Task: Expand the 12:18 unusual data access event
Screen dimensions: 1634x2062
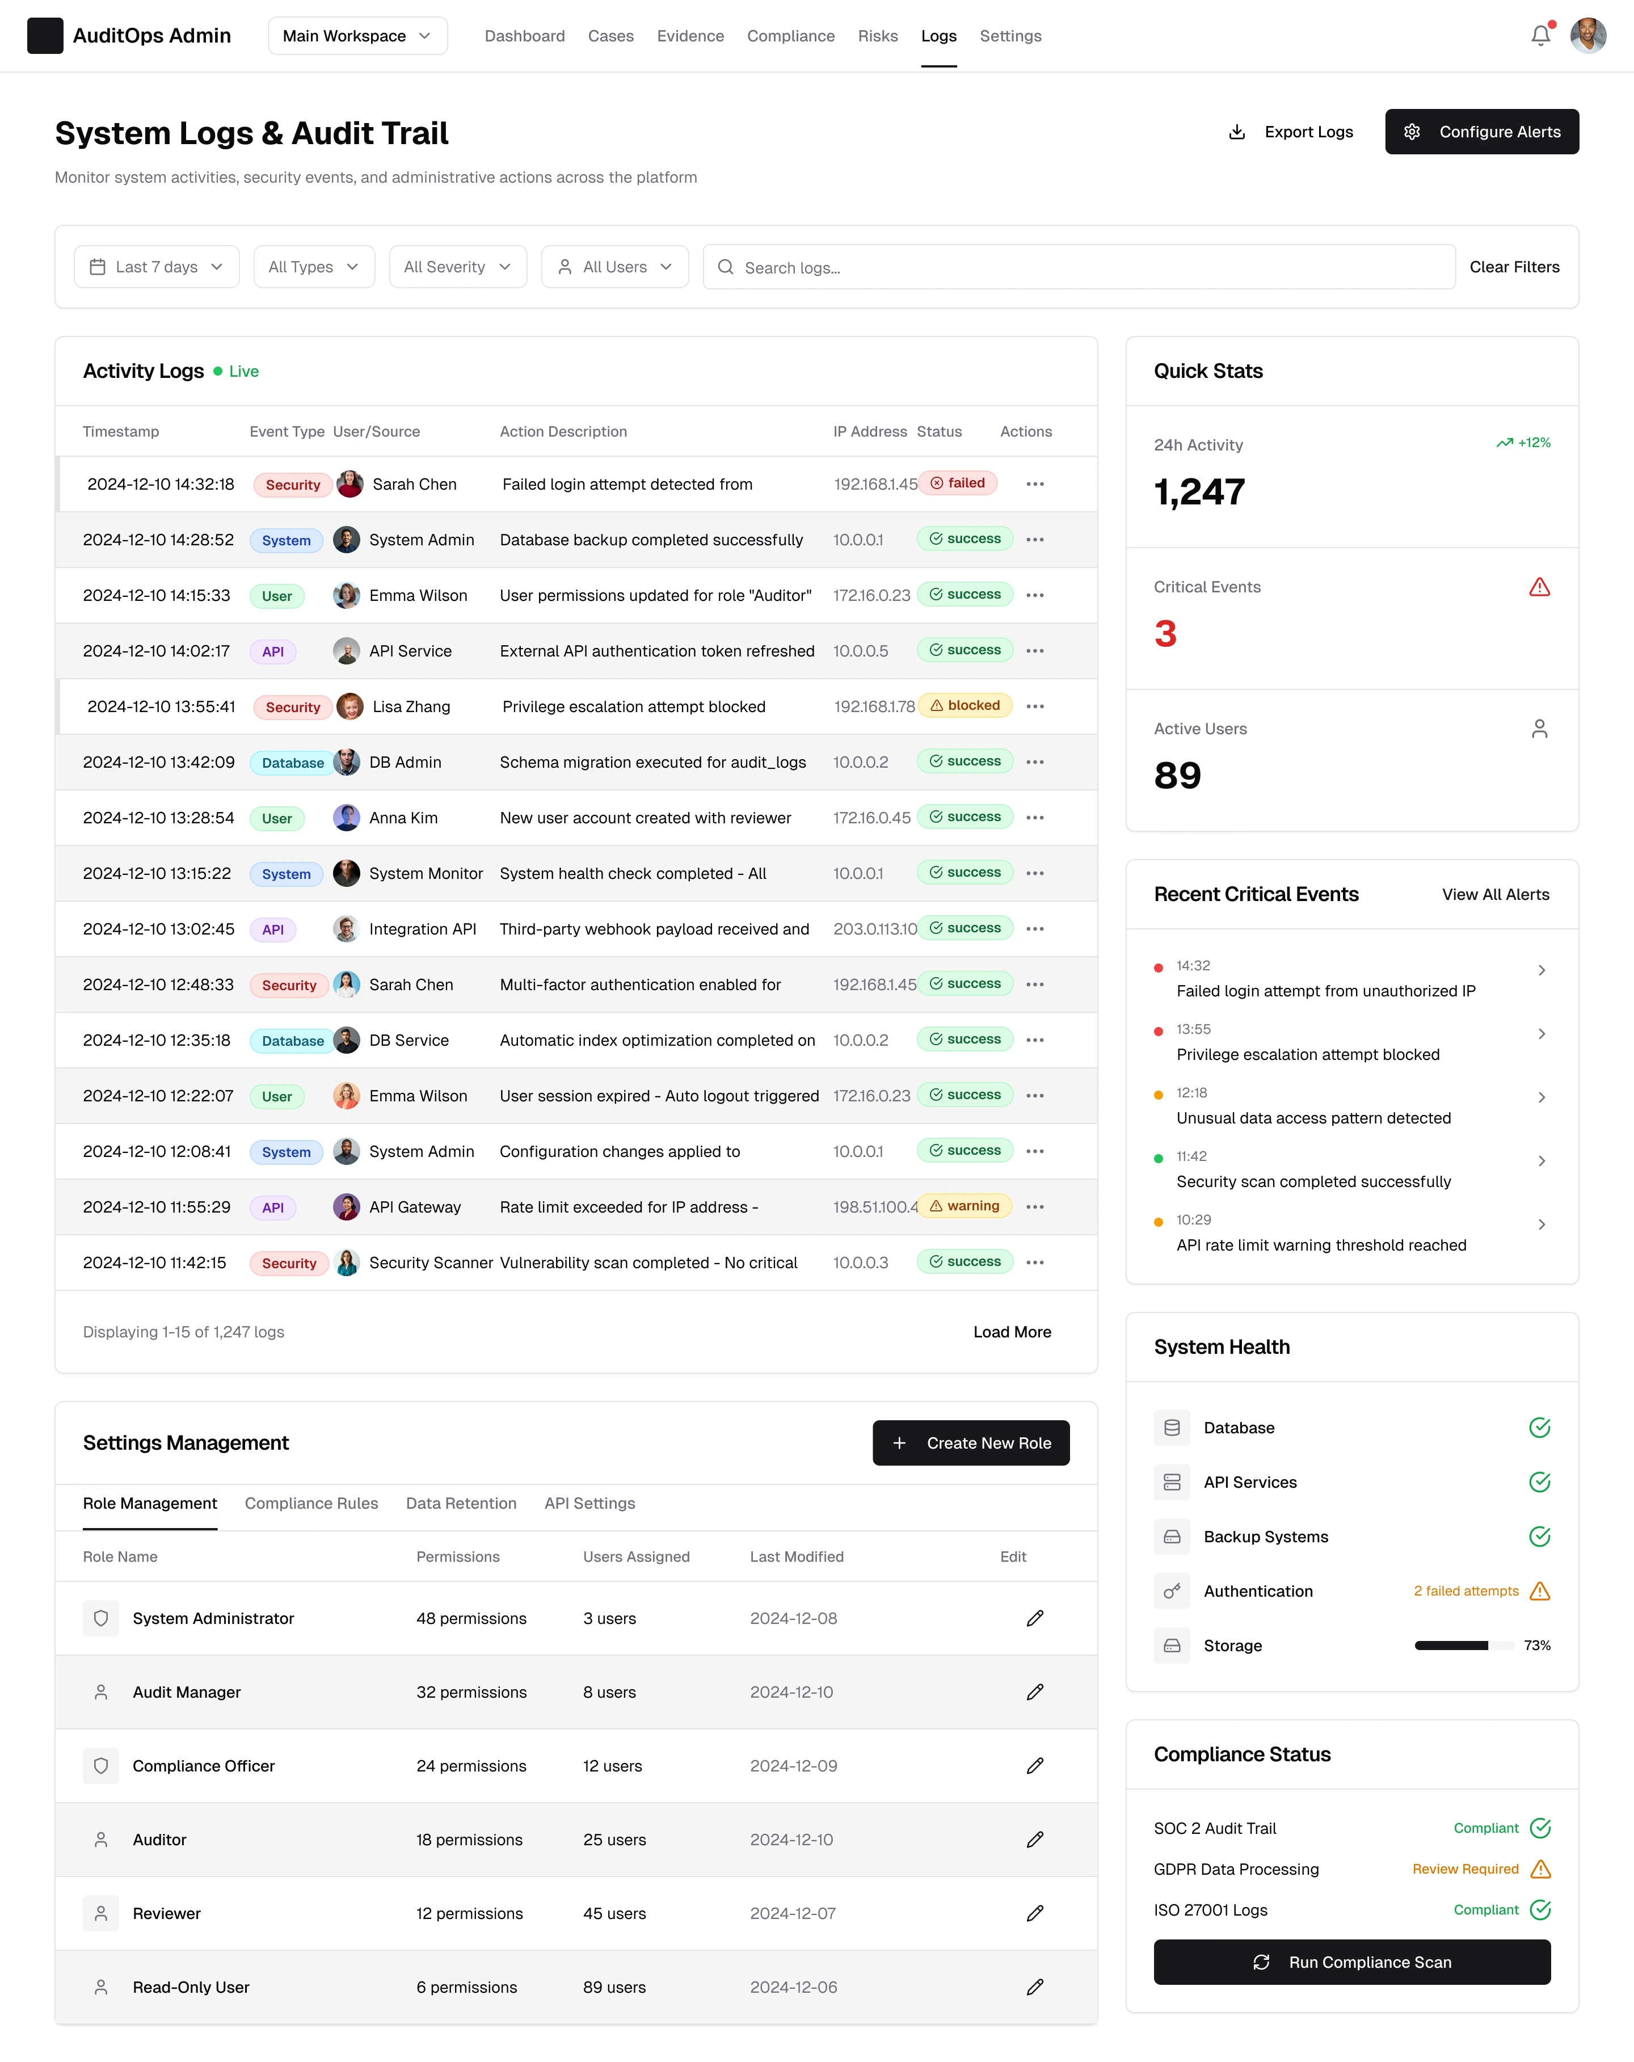Action: pos(1540,1097)
